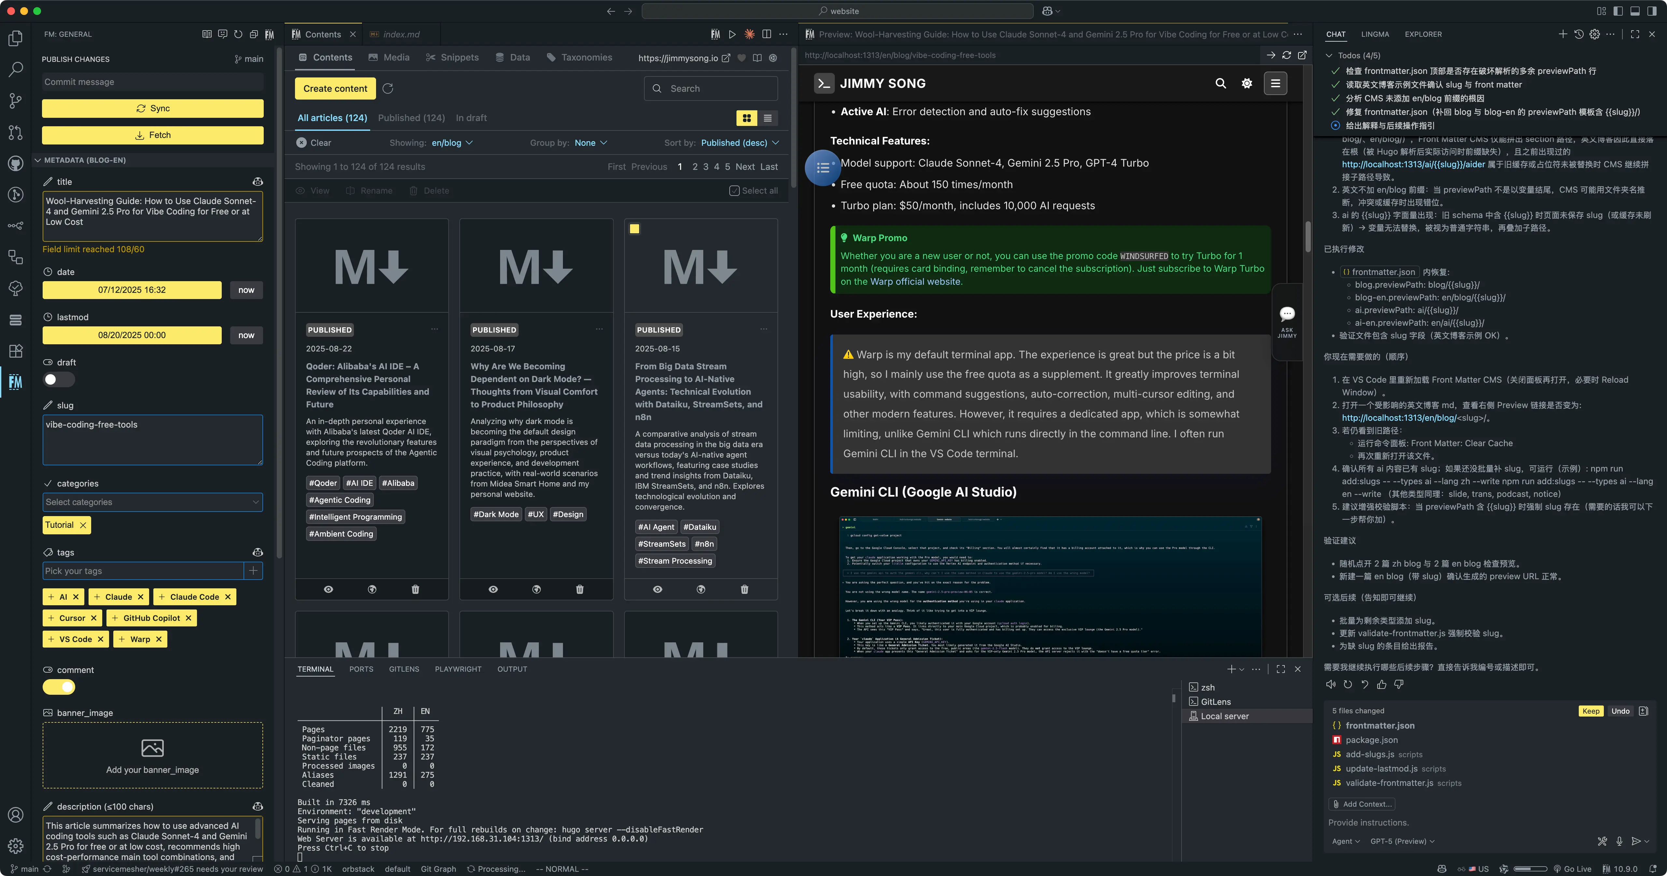The height and width of the screenshot is (876, 1667).
Task: Toggle the draft switch
Action: [58, 380]
